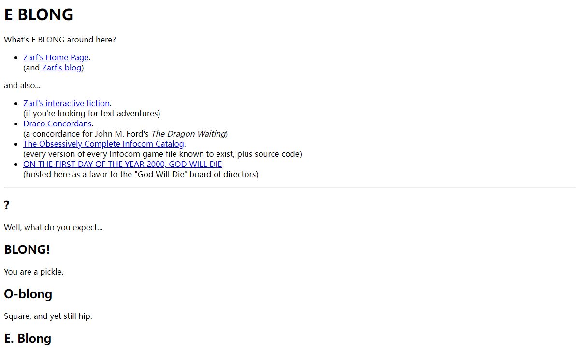Open Zarf's Home Page link
The height and width of the screenshot is (357, 580).
(56, 57)
